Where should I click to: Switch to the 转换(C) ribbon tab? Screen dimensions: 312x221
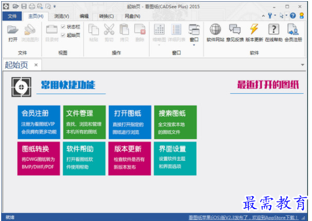(x=106, y=16)
